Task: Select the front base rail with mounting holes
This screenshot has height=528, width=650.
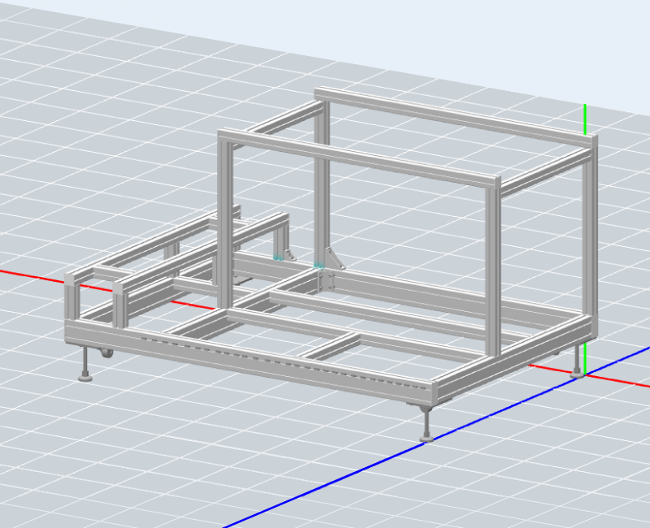Action: click(244, 354)
